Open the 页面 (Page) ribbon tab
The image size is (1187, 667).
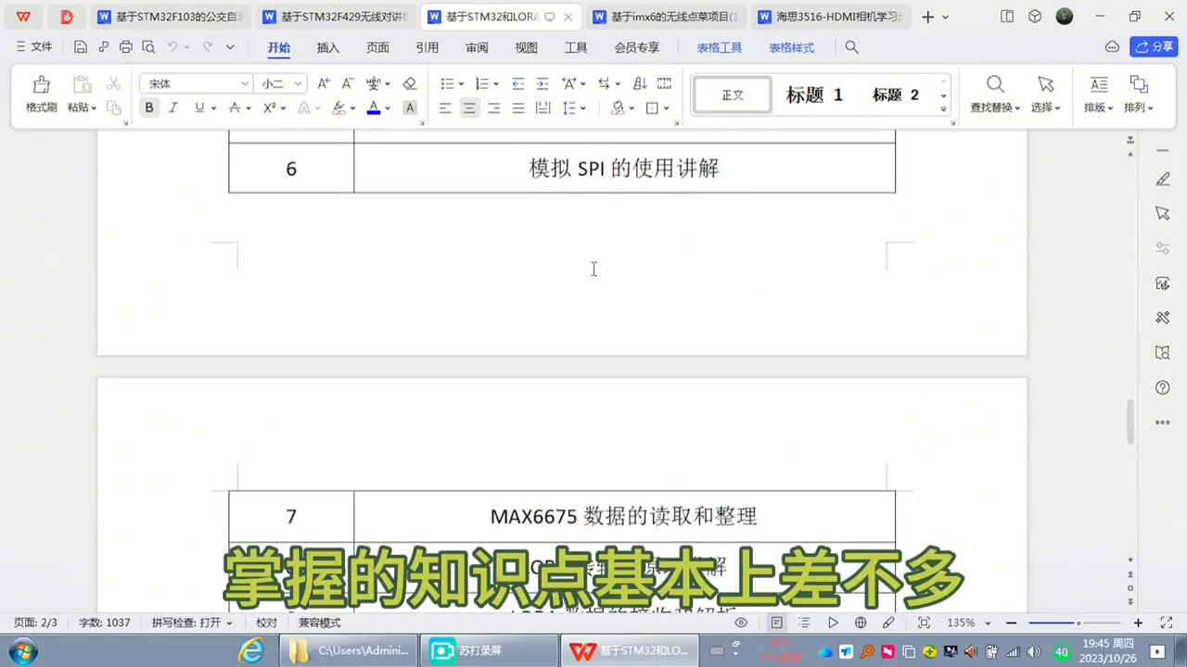tap(377, 47)
